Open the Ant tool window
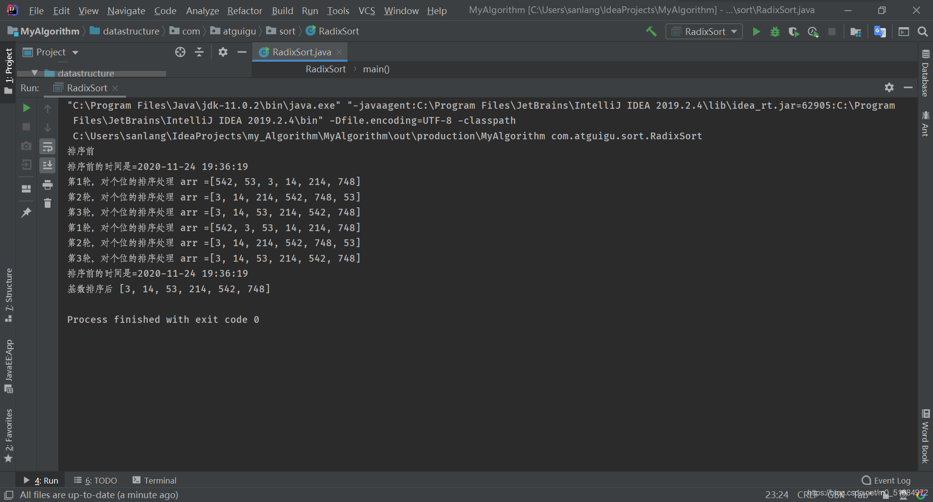The width and height of the screenshot is (933, 502). [925, 123]
